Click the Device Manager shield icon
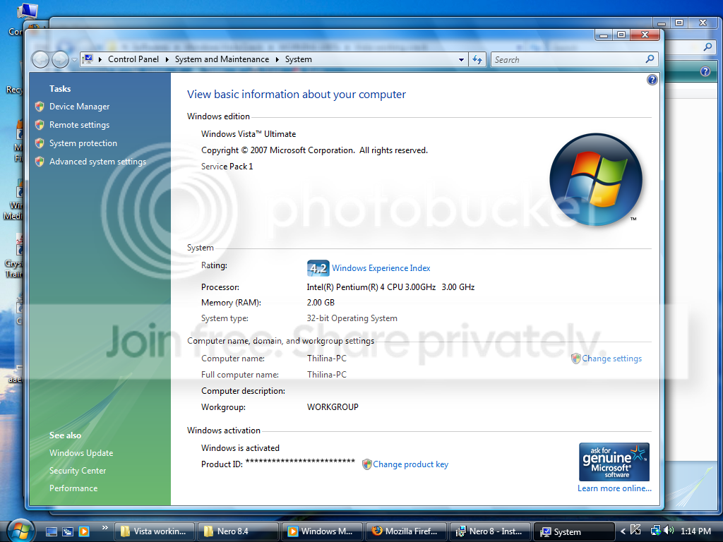The image size is (723, 542). click(x=40, y=107)
